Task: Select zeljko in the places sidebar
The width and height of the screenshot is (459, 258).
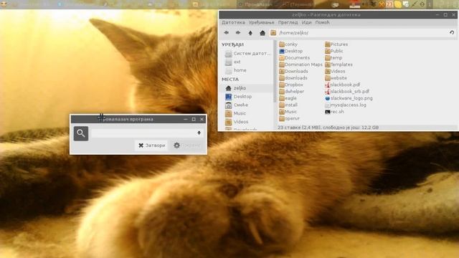Action: (x=247, y=88)
